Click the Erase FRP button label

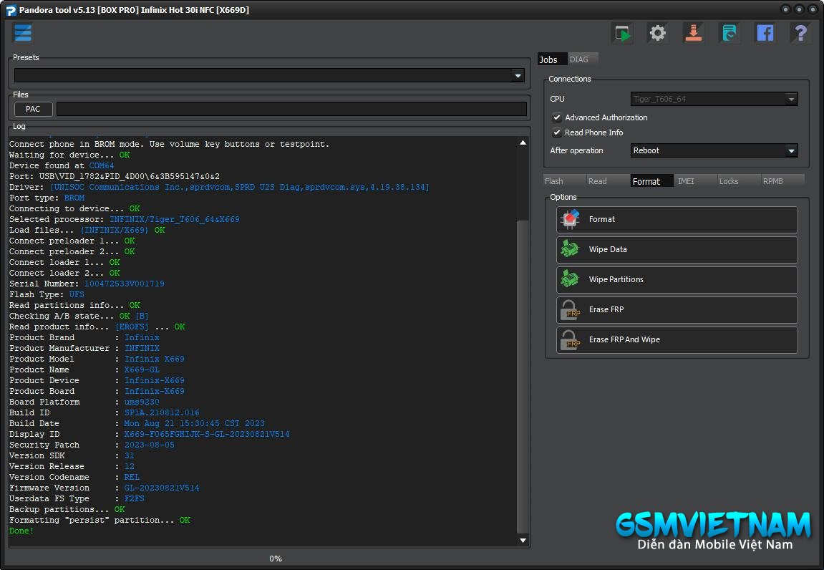[x=606, y=309]
